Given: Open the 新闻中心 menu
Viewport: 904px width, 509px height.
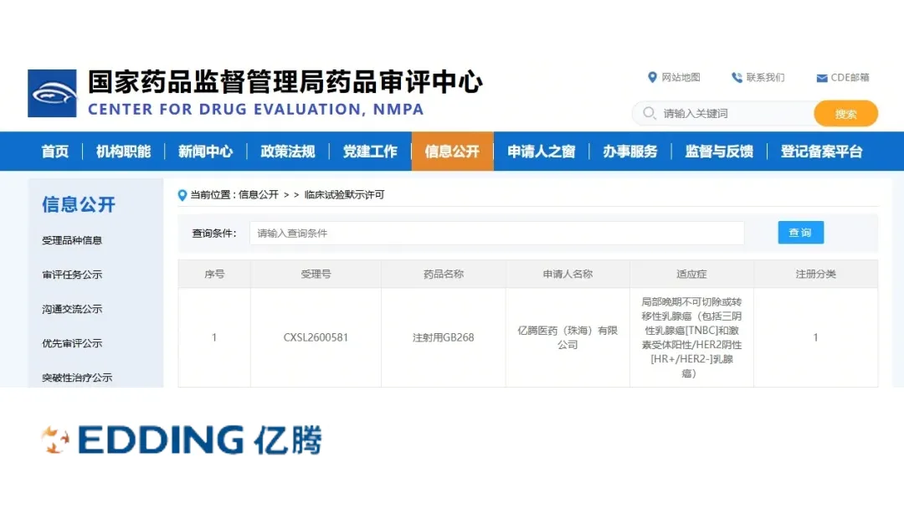Looking at the screenshot, I should (205, 152).
